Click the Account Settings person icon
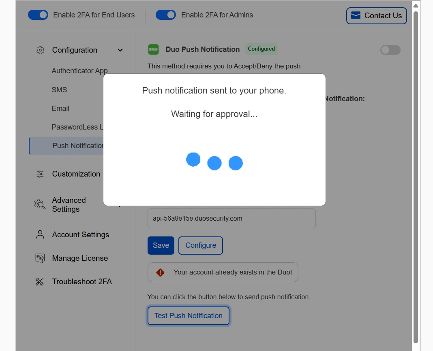This screenshot has height=351, width=433. pos(40,234)
